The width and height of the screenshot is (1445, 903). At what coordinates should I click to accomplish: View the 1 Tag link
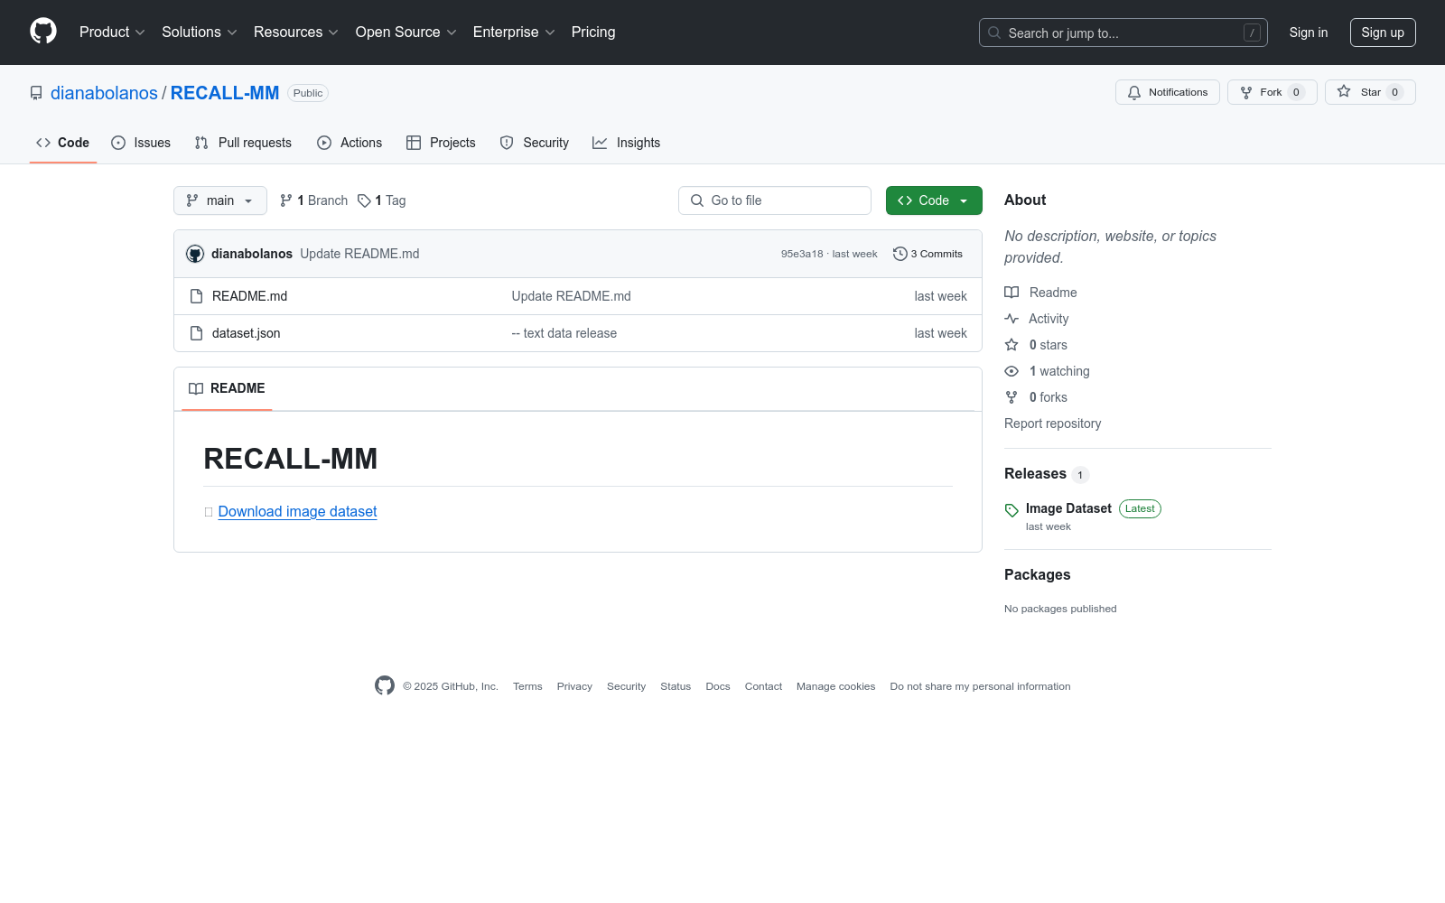click(x=382, y=200)
